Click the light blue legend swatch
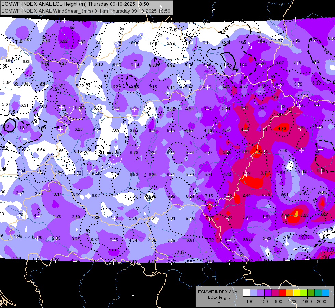Screen dimensions: 335x308 (254, 293)
